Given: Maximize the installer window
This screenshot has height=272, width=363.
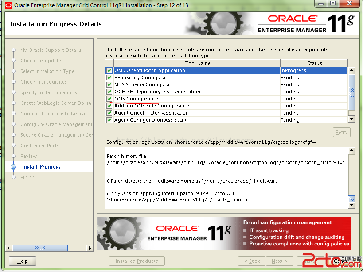Looking at the screenshot, I should pyautogui.click(x=333, y=4).
